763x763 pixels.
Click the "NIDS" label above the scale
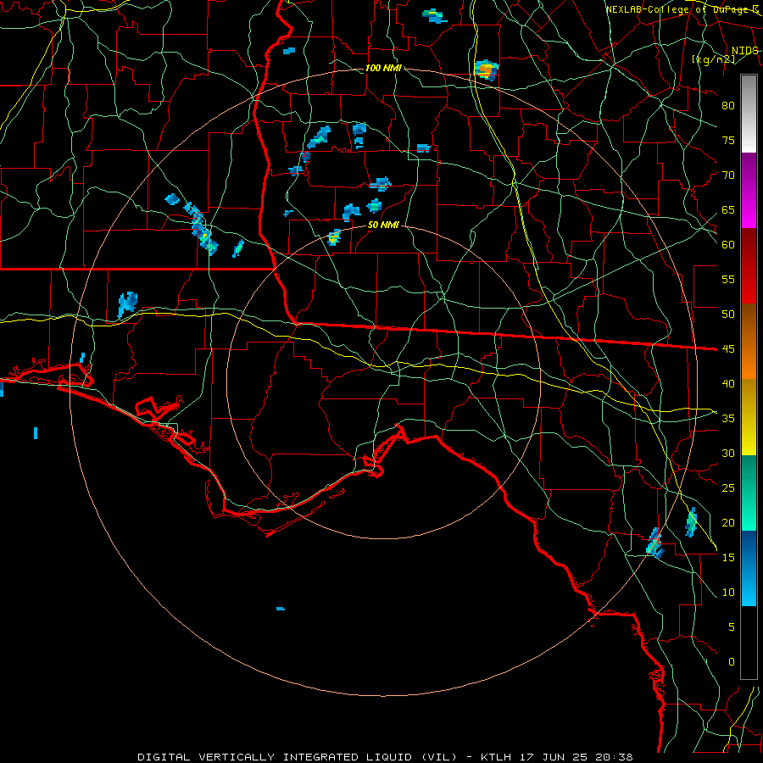click(745, 51)
